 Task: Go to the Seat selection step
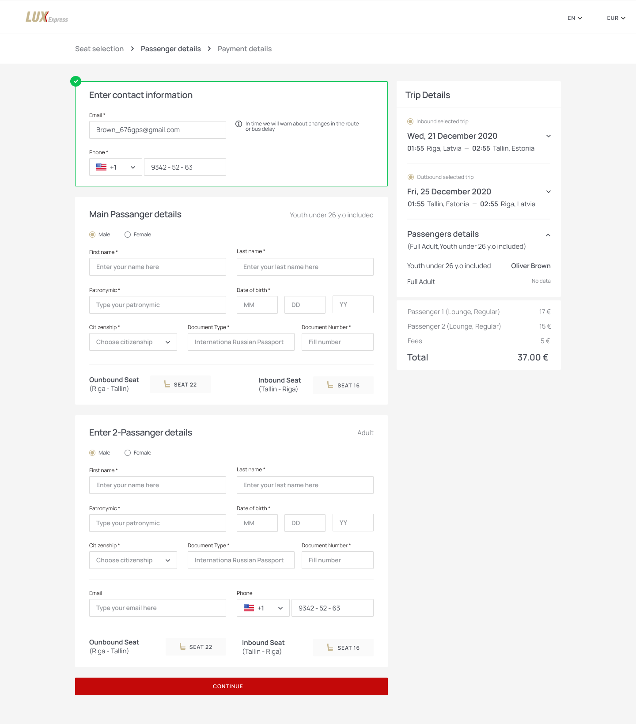coord(99,49)
